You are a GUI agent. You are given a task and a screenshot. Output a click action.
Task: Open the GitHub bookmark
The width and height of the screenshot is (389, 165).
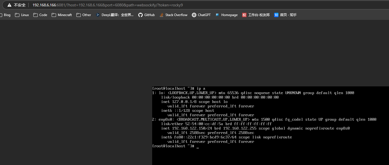pyautogui.click(x=146, y=15)
